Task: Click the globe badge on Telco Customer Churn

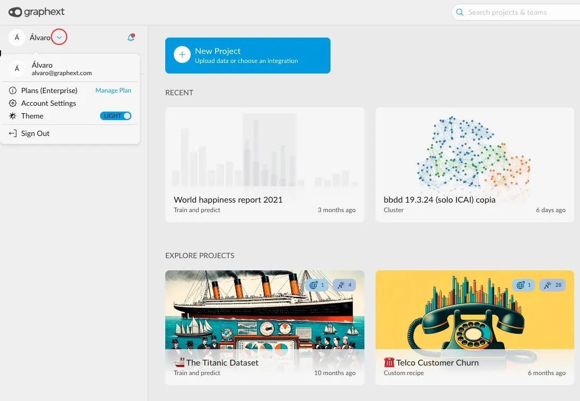Action: (x=523, y=285)
